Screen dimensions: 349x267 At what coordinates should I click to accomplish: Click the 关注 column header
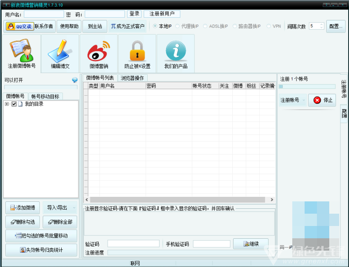click(x=225, y=86)
